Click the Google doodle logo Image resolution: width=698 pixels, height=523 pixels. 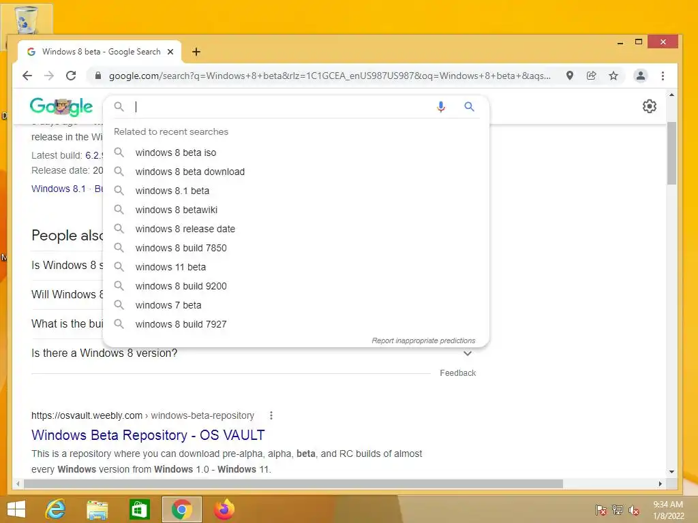[x=61, y=106]
